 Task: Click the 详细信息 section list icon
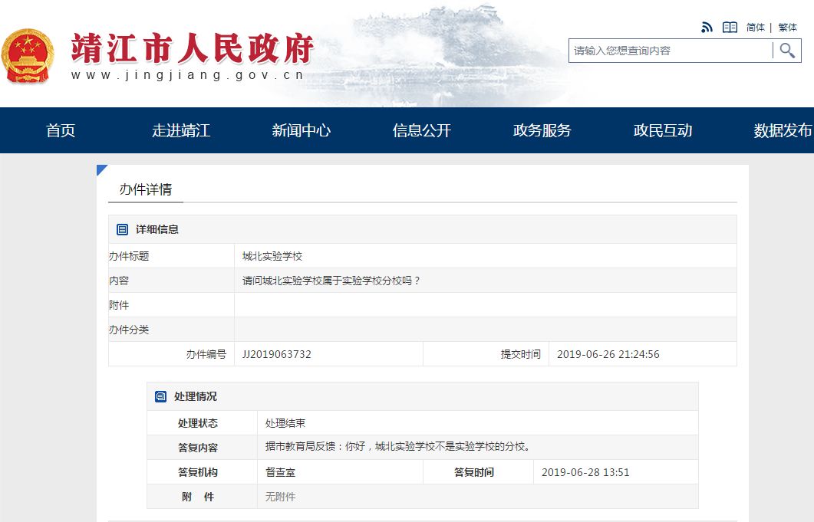[x=123, y=229]
